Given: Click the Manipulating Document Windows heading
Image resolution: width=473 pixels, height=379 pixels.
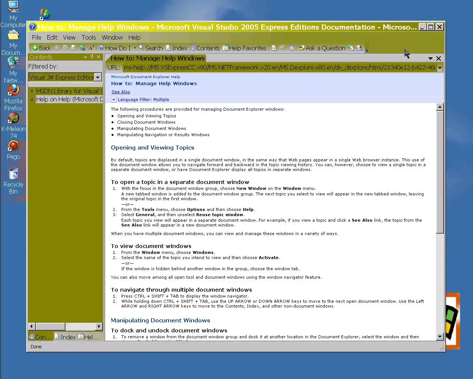Looking at the screenshot, I should click(x=160, y=321).
